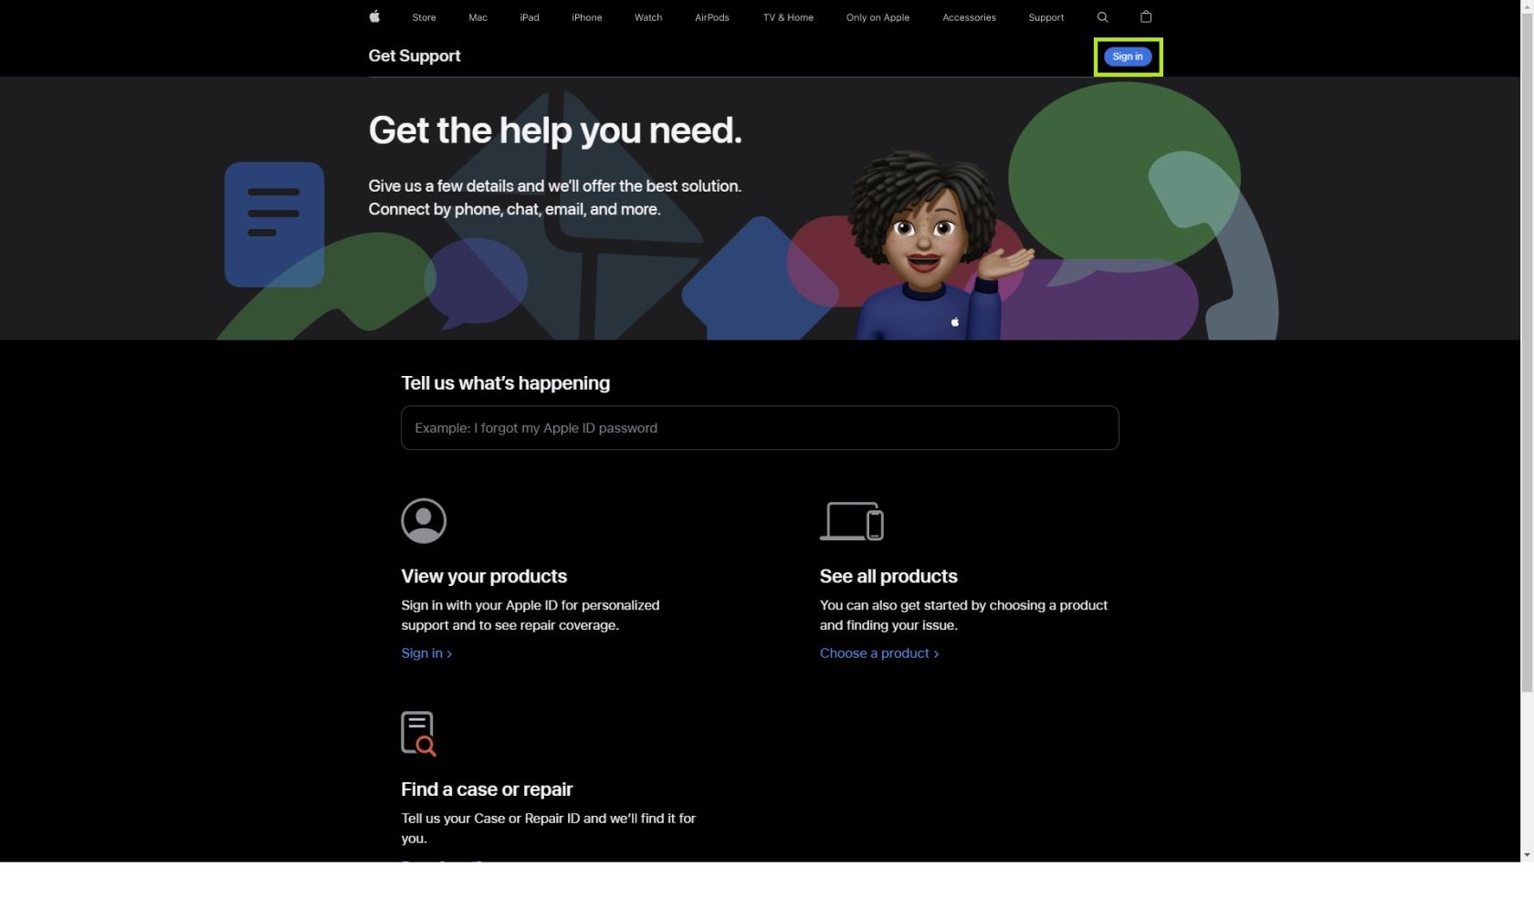1534x898 pixels.
Task: Open the Only on Apple menu item
Action: click(877, 17)
